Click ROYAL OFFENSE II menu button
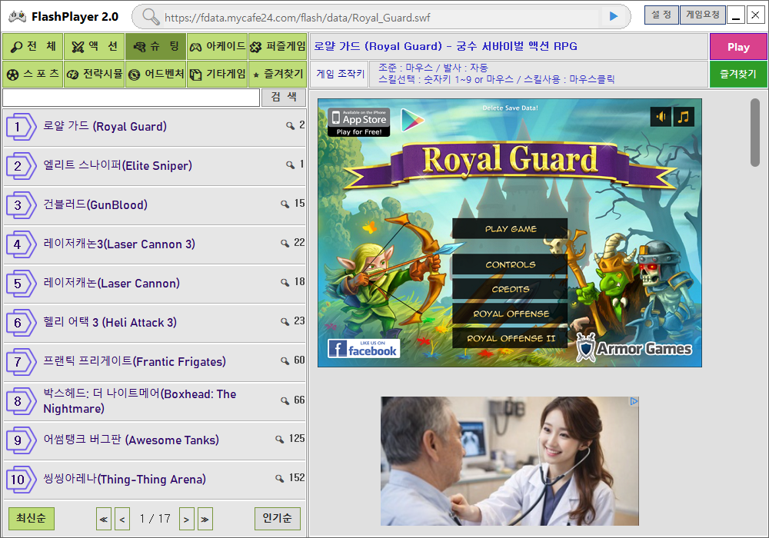Viewport: 769px width, 538px height. pyautogui.click(x=510, y=338)
